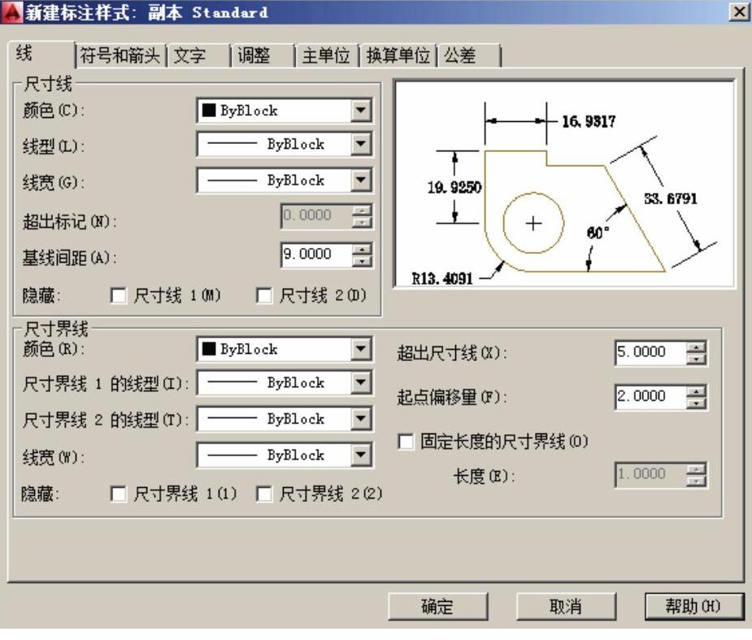Expand the 尺寸线 线型 dropdown list

(362, 145)
